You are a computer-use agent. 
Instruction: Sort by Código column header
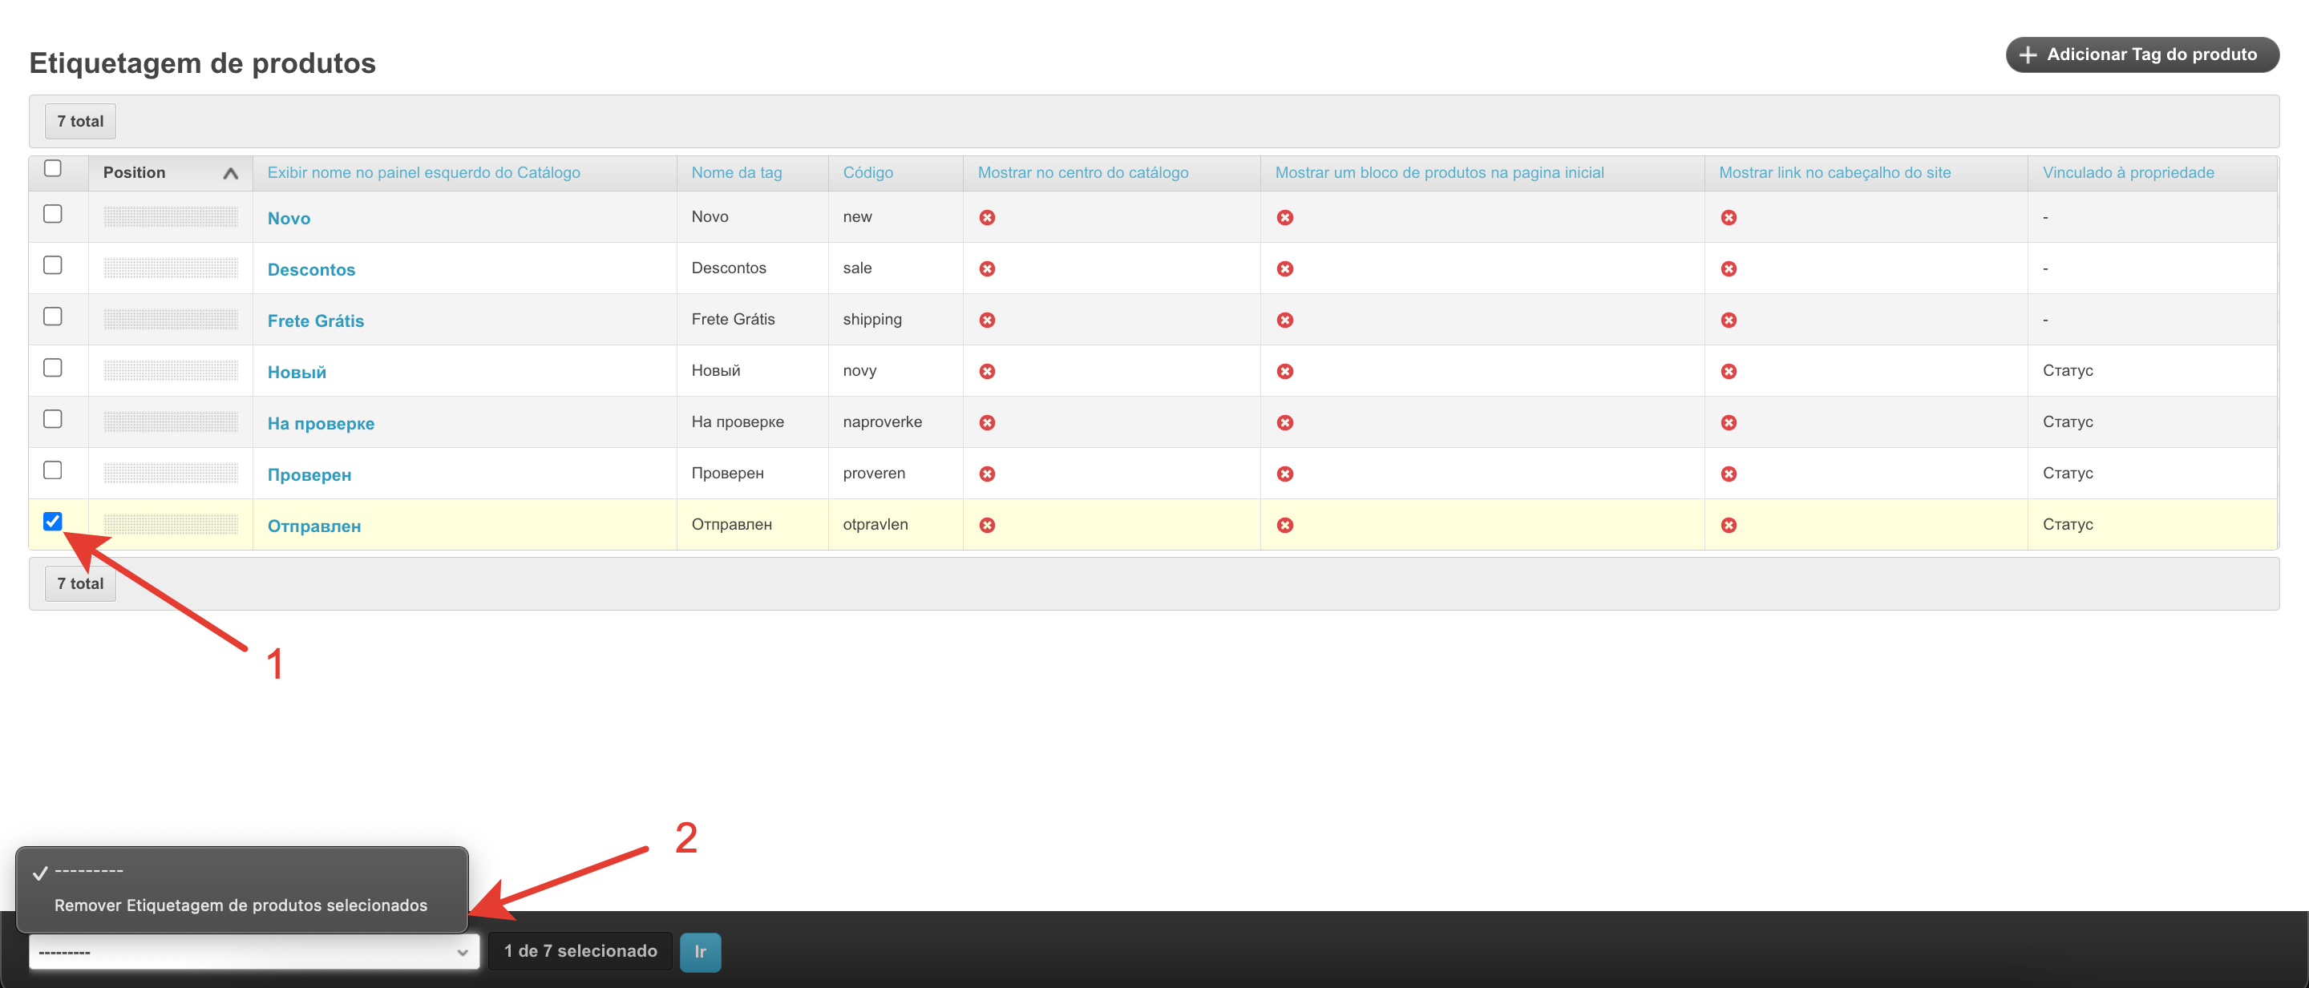(867, 173)
